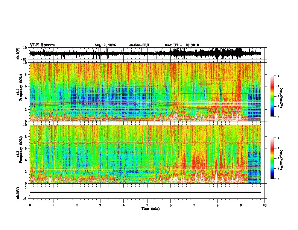The image size is (298, 230).
Task: Click the ch.1 log(PSD) colorbar label
Action: click(x=282, y=98)
